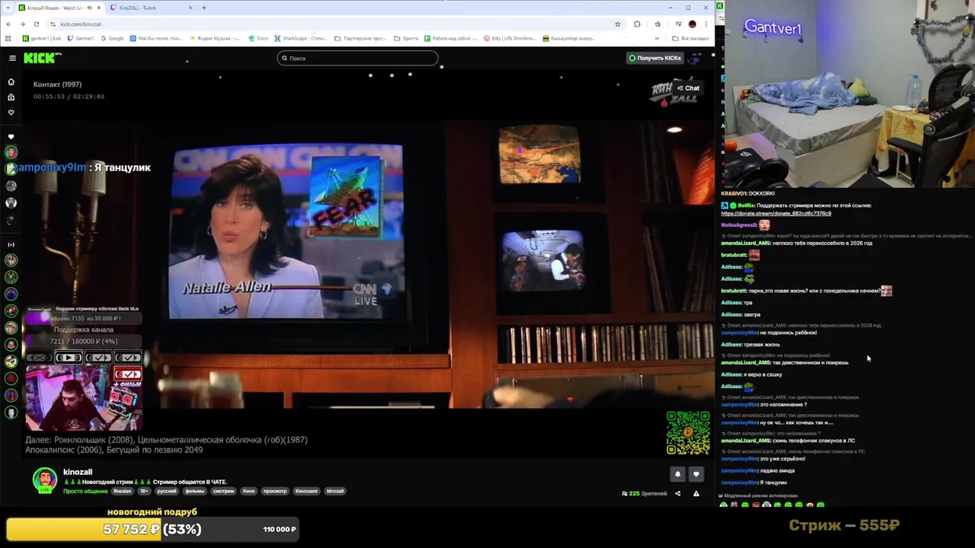Open the SharkScope bookmark

pos(299,38)
